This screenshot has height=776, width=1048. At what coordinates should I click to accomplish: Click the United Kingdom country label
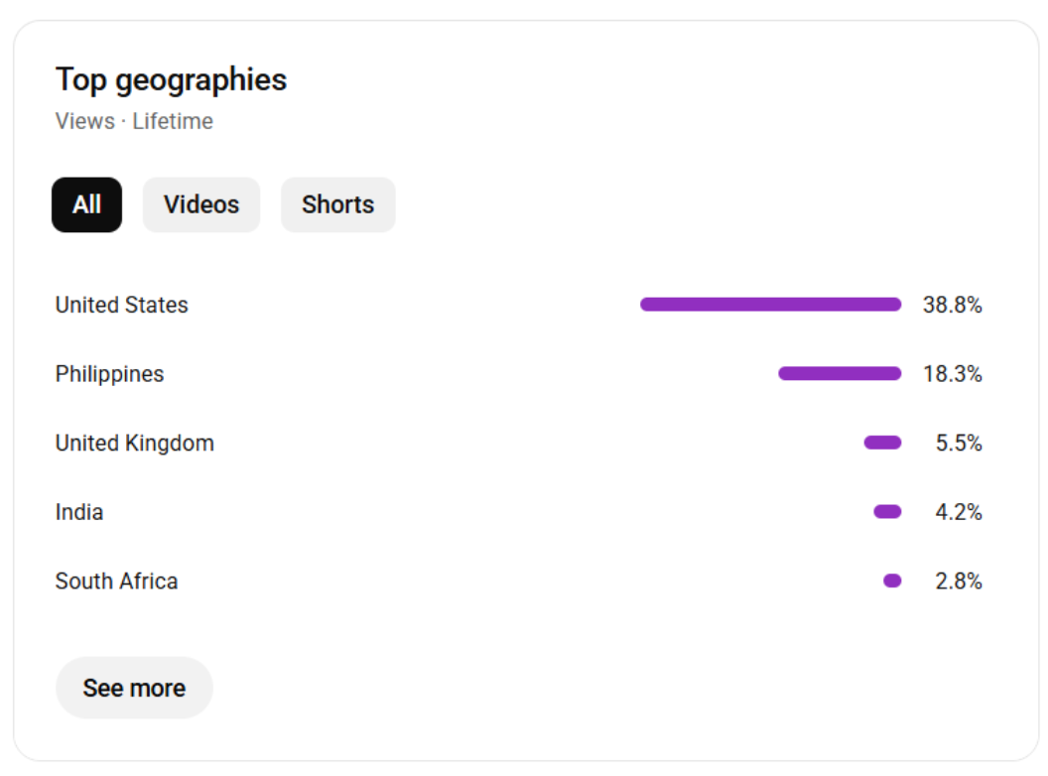(134, 443)
